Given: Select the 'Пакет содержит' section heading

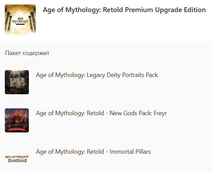Looking at the screenshot, I should (27, 53).
